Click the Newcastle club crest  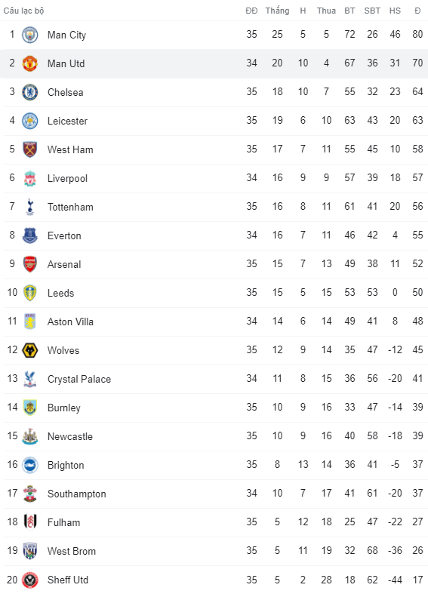(30, 437)
